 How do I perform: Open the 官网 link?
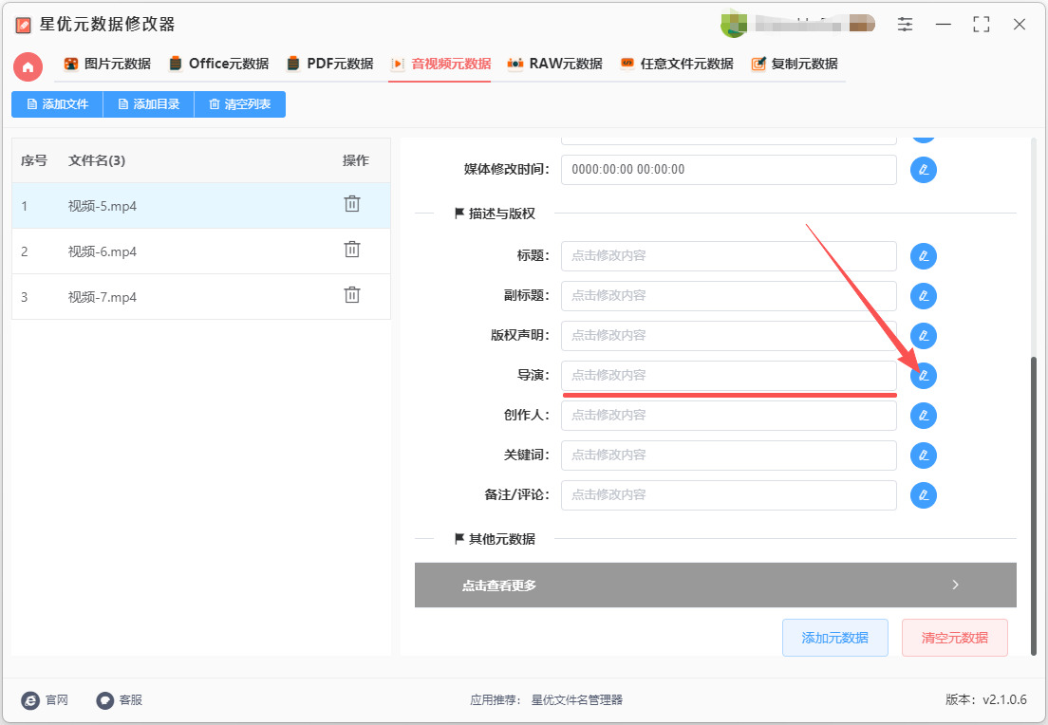[45, 699]
